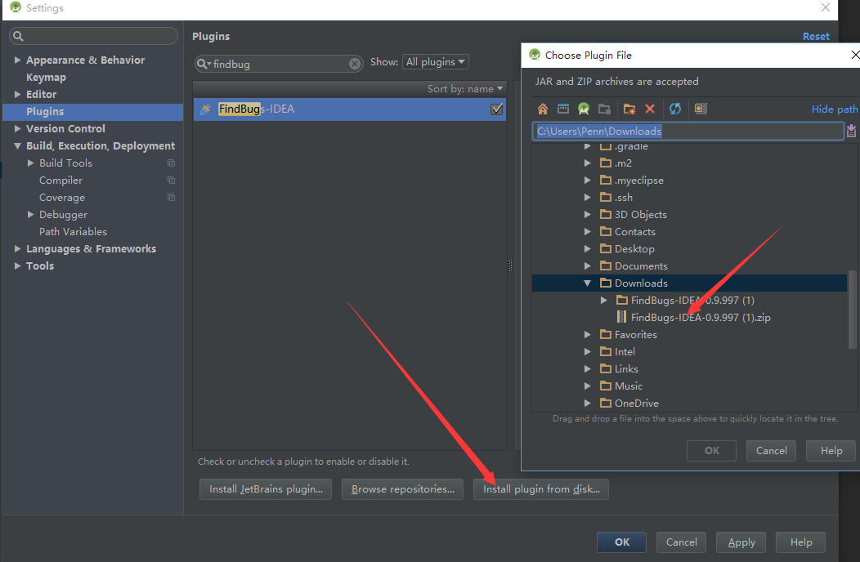Click copy icon next to Build Tools
This screenshot has height=562, width=860.
click(171, 163)
